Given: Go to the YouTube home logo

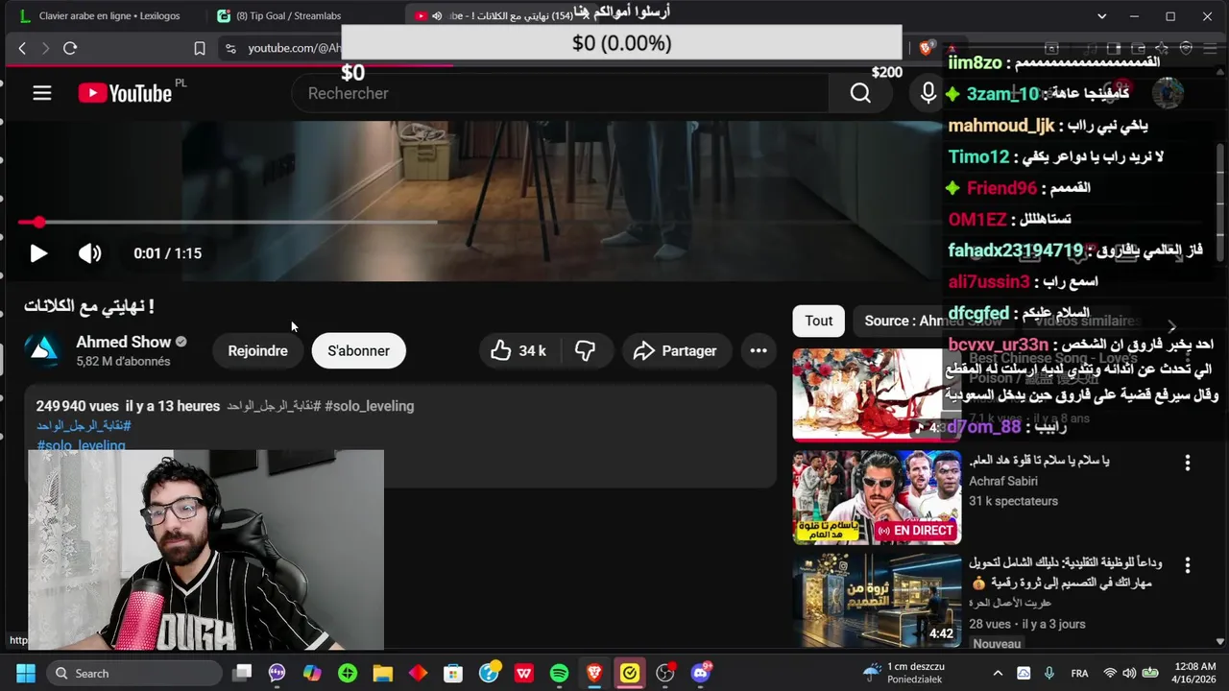Looking at the screenshot, I should [125, 93].
